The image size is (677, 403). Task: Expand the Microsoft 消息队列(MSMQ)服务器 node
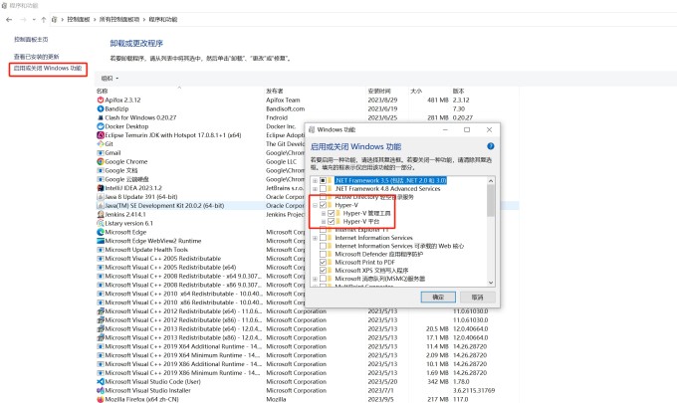pyautogui.click(x=315, y=279)
